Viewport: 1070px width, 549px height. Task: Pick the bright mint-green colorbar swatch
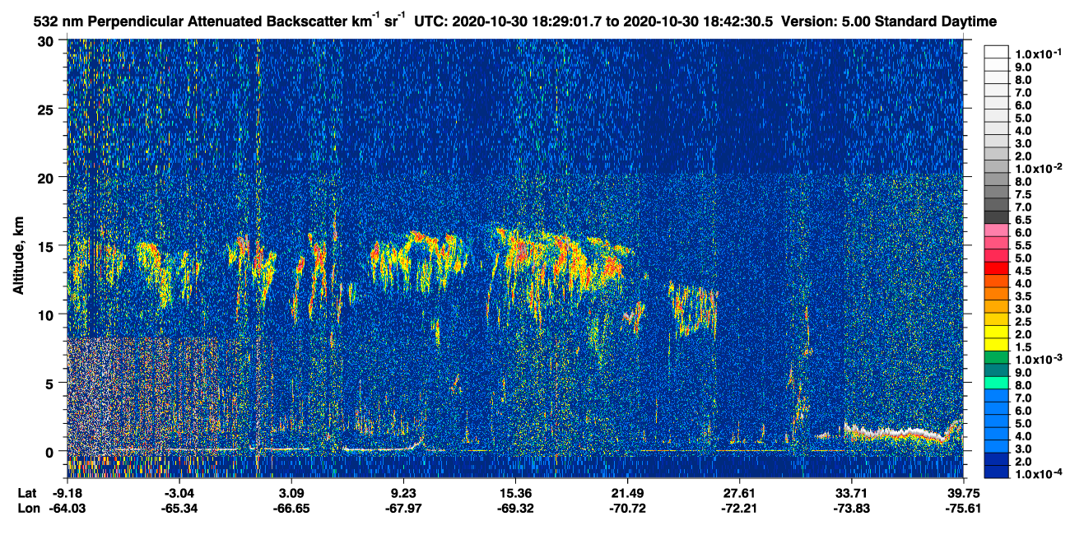pos(998,383)
